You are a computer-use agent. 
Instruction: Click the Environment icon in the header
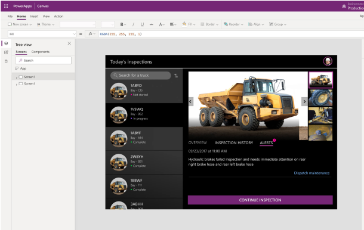pos(344,7)
